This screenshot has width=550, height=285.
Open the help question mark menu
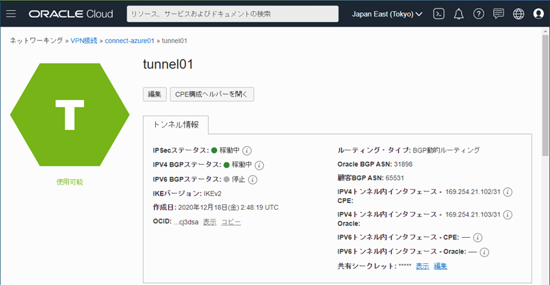(x=478, y=14)
